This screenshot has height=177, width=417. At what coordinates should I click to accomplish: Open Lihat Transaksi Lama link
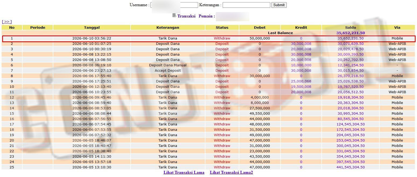[184, 172]
